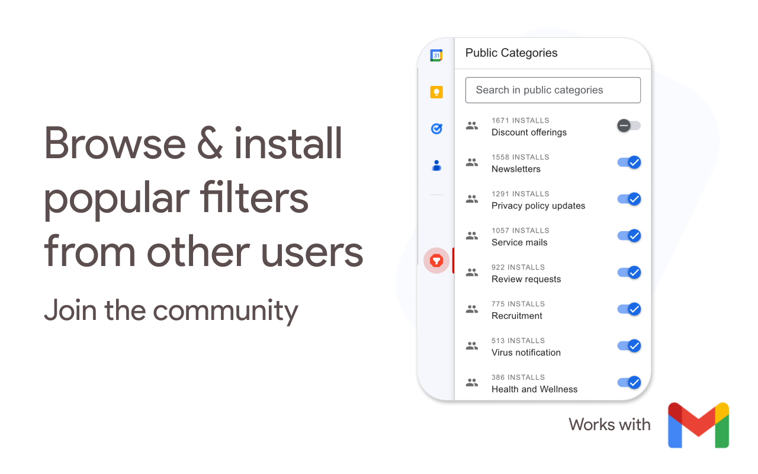Switch off the Service mails toggle
This screenshot has height=474, width=758.
629,236
